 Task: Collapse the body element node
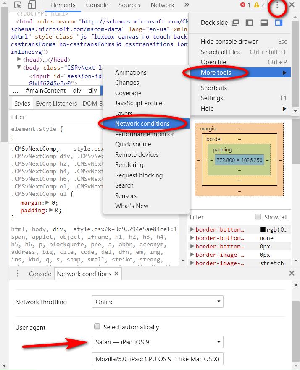pos(19,67)
